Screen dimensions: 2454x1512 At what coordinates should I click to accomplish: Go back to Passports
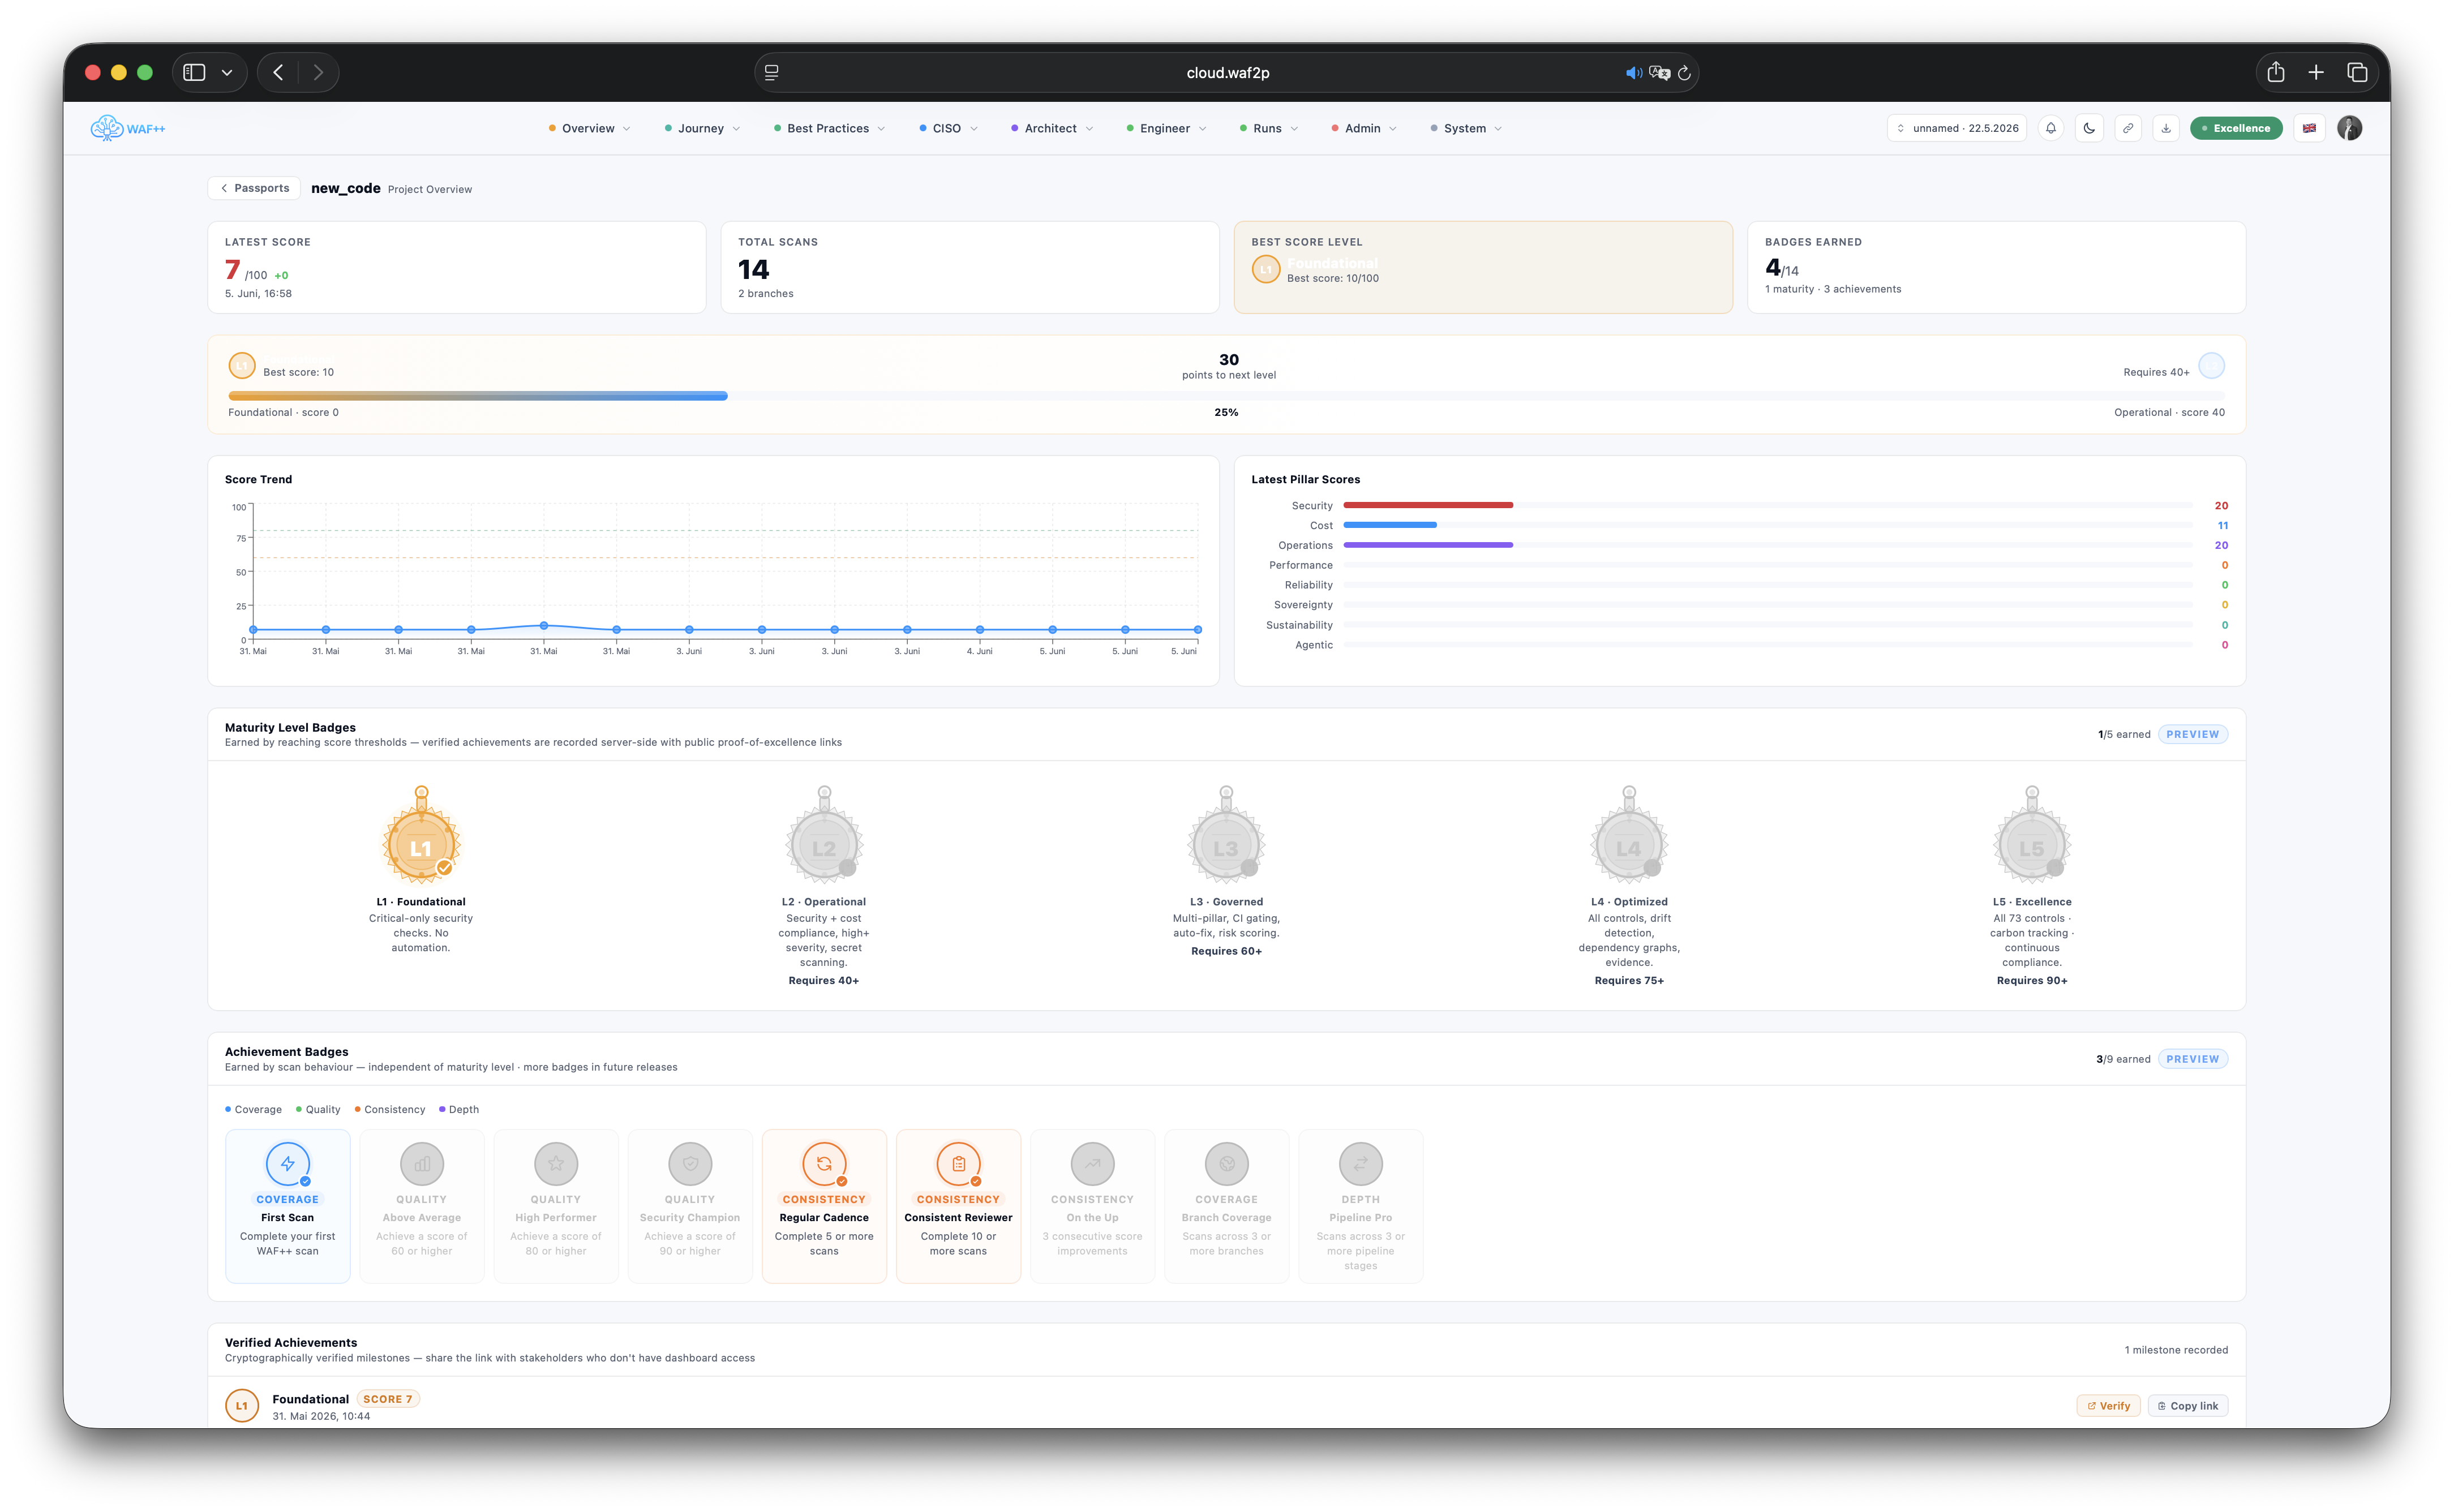[x=254, y=188]
